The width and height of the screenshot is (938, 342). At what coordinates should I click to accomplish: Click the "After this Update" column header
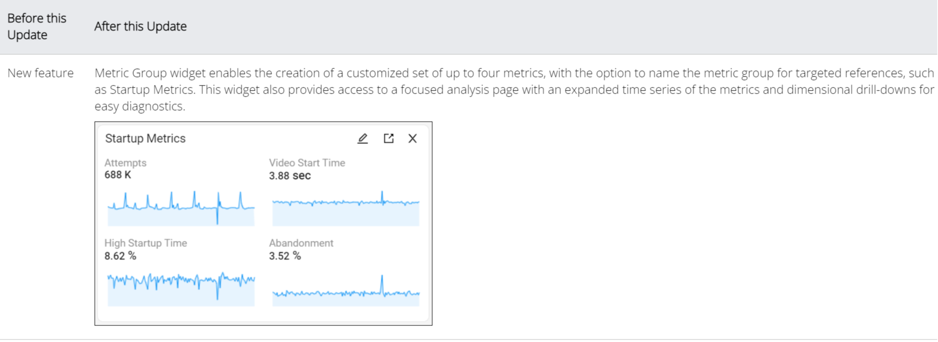click(x=140, y=26)
